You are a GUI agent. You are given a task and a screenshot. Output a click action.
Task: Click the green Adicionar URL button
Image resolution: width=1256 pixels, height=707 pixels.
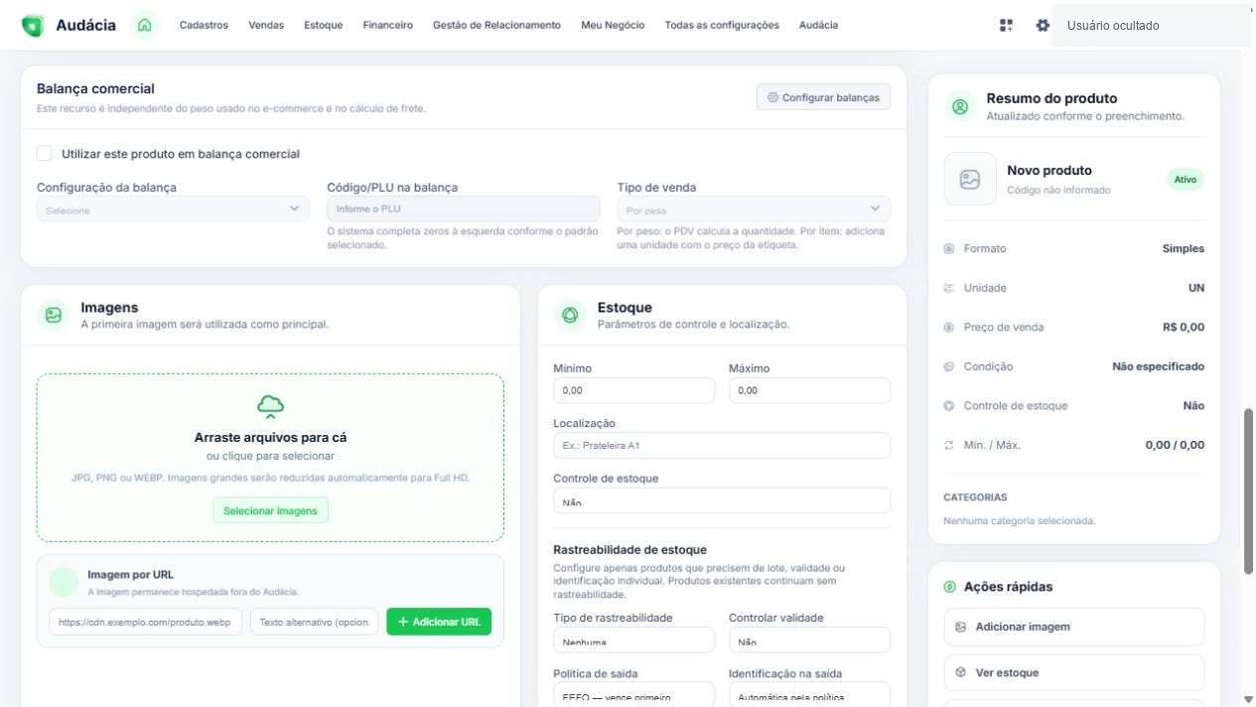439,622
